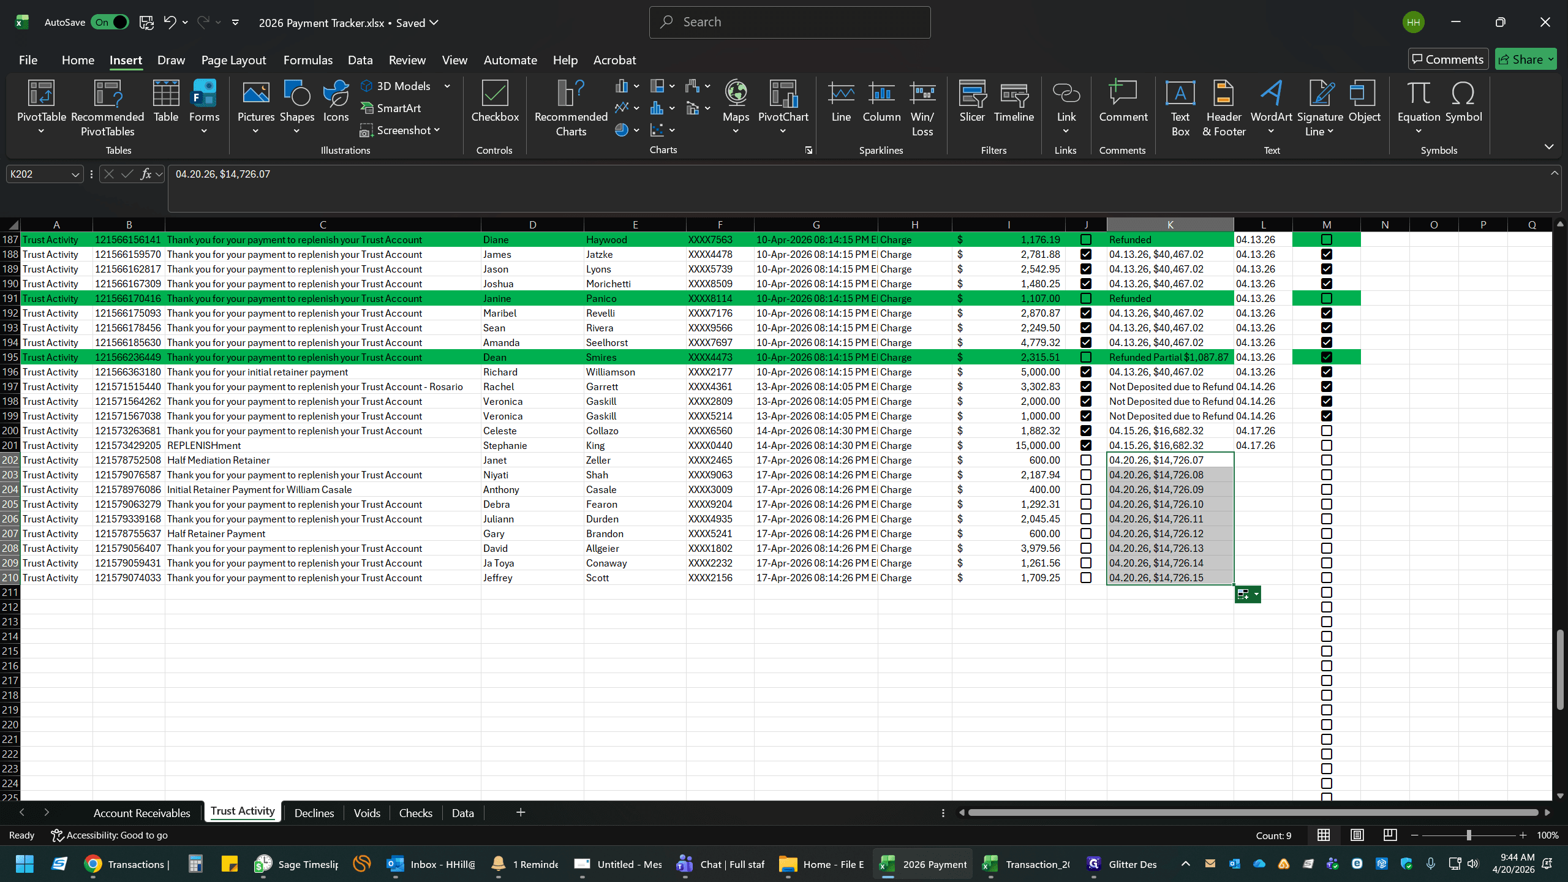The image size is (1568, 882).
Task: Uncheck column J checkbox for Stephanie King
Action: click(1086, 445)
